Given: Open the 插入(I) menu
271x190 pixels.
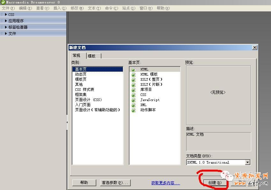Looking at the screenshot, I should 60,8.
